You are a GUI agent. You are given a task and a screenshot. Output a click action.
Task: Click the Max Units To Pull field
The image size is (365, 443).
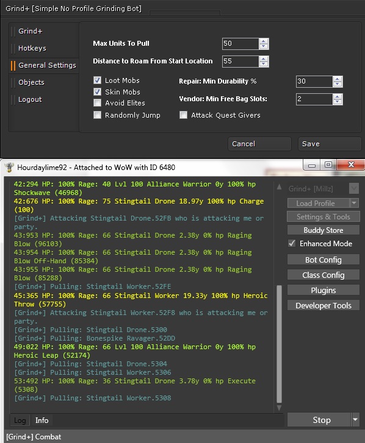point(240,44)
